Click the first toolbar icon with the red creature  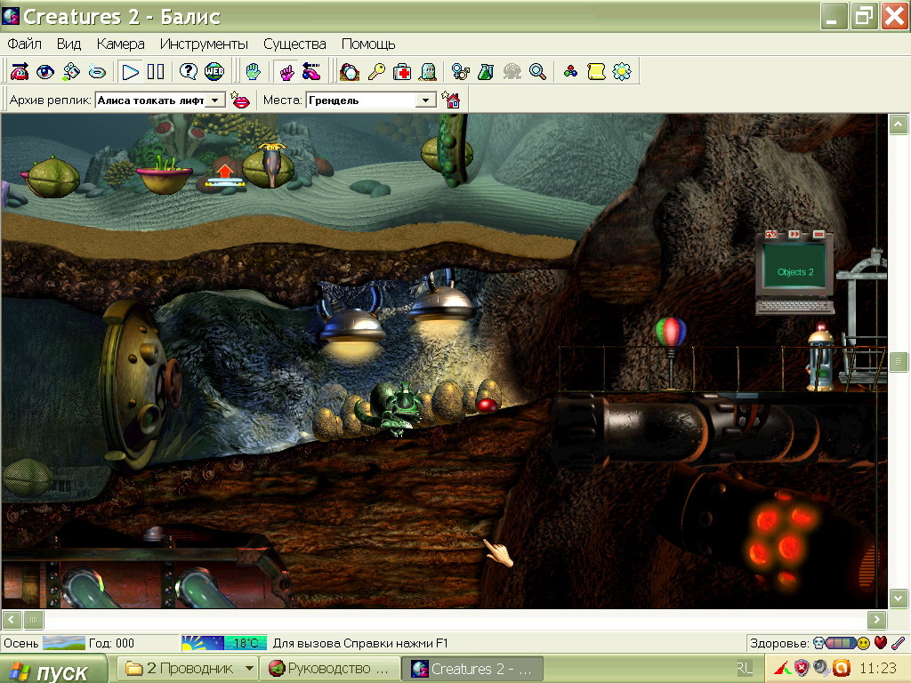20,72
